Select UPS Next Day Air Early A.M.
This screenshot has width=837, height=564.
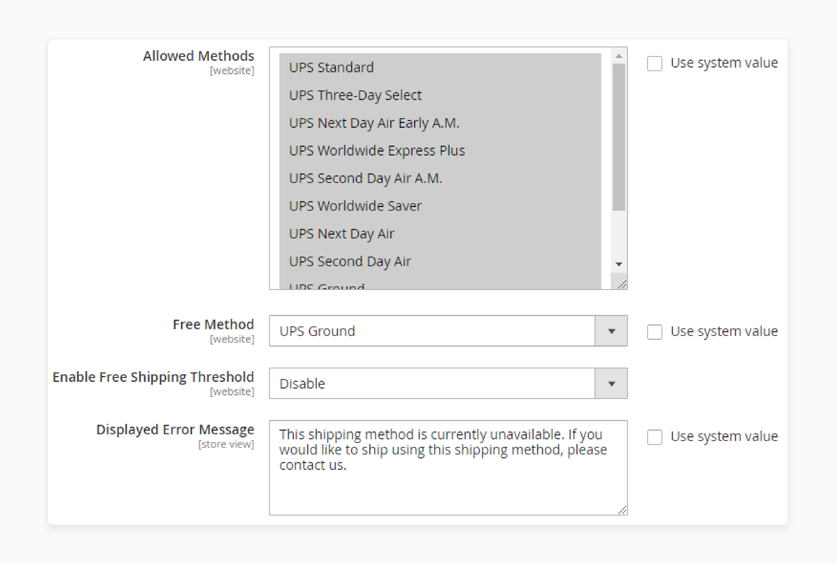pos(440,123)
